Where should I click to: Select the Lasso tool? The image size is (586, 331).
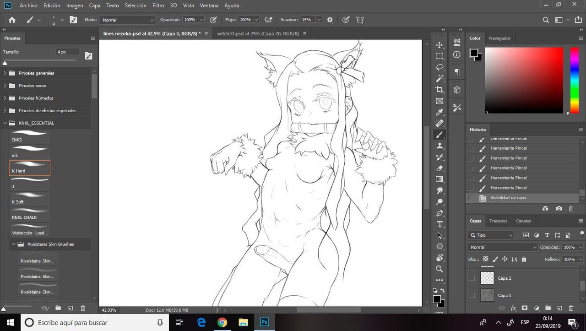[439, 67]
